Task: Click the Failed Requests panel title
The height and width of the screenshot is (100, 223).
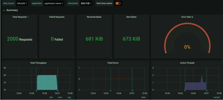Action: coord(57,17)
